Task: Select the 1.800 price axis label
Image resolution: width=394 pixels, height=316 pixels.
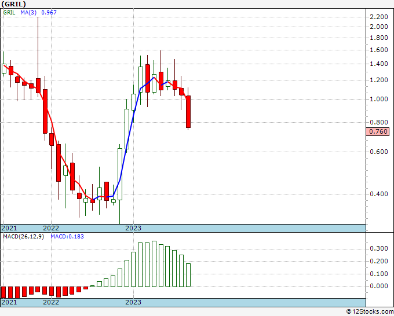Action: coord(379,38)
